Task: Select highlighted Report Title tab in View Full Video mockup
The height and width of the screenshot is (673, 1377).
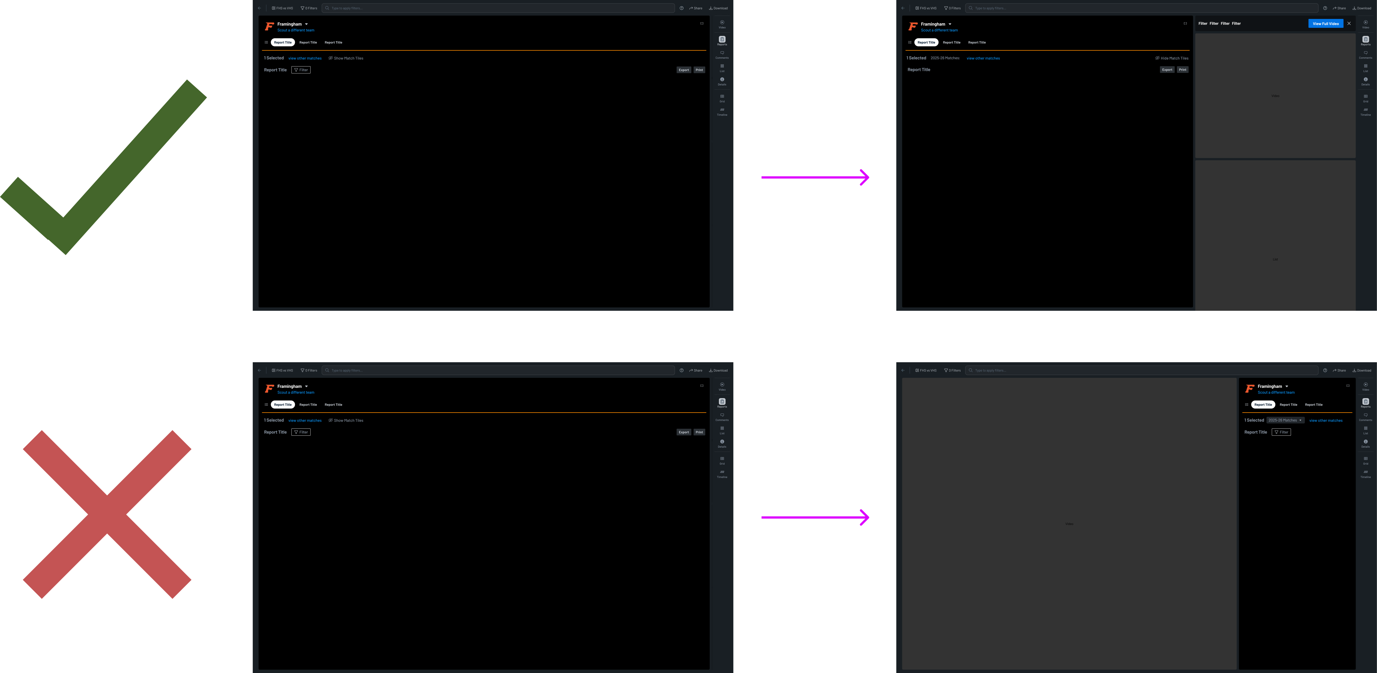Action: (926, 42)
